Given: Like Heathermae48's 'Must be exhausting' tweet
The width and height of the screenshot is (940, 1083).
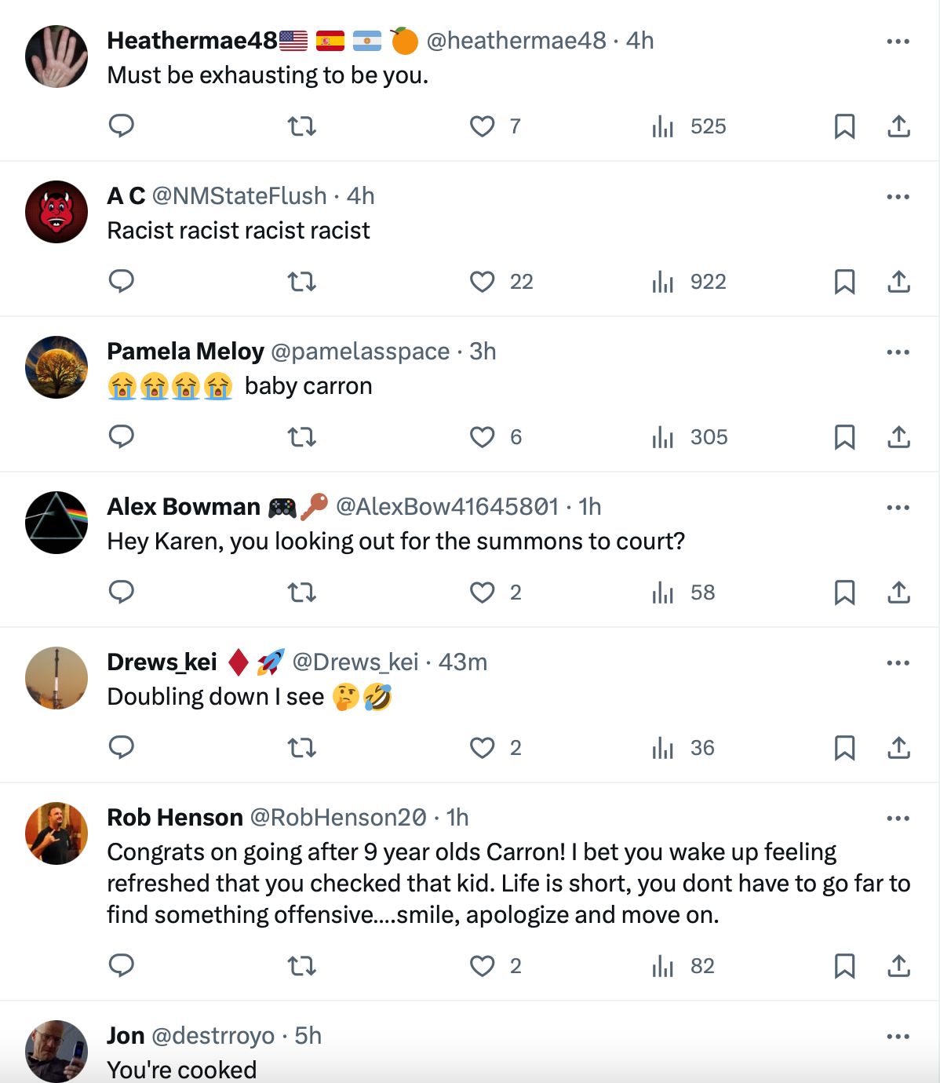Looking at the screenshot, I should (x=483, y=126).
